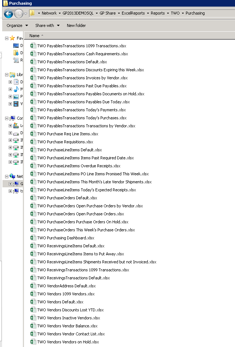The height and width of the screenshot is (347, 235).
Task: Click the Favorites star icon in sidebar
Action: (12, 38)
